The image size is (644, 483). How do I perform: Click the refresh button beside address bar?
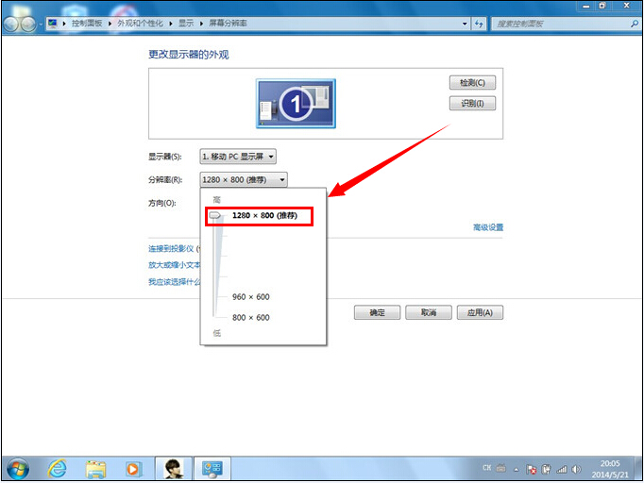pyautogui.click(x=480, y=23)
